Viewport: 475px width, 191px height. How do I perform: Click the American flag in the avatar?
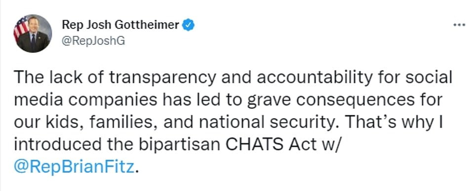pyautogui.click(x=21, y=29)
